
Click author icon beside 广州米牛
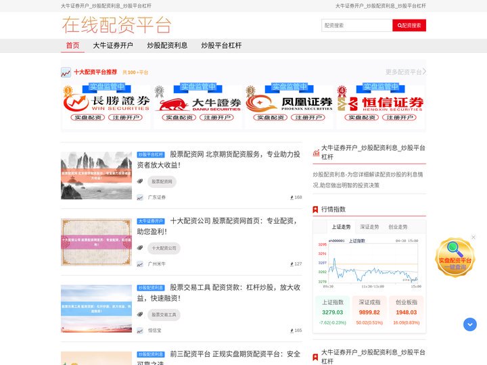click(140, 264)
